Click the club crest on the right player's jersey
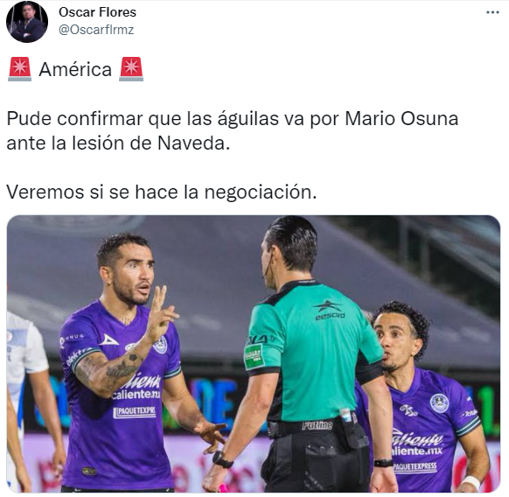 click(x=439, y=403)
